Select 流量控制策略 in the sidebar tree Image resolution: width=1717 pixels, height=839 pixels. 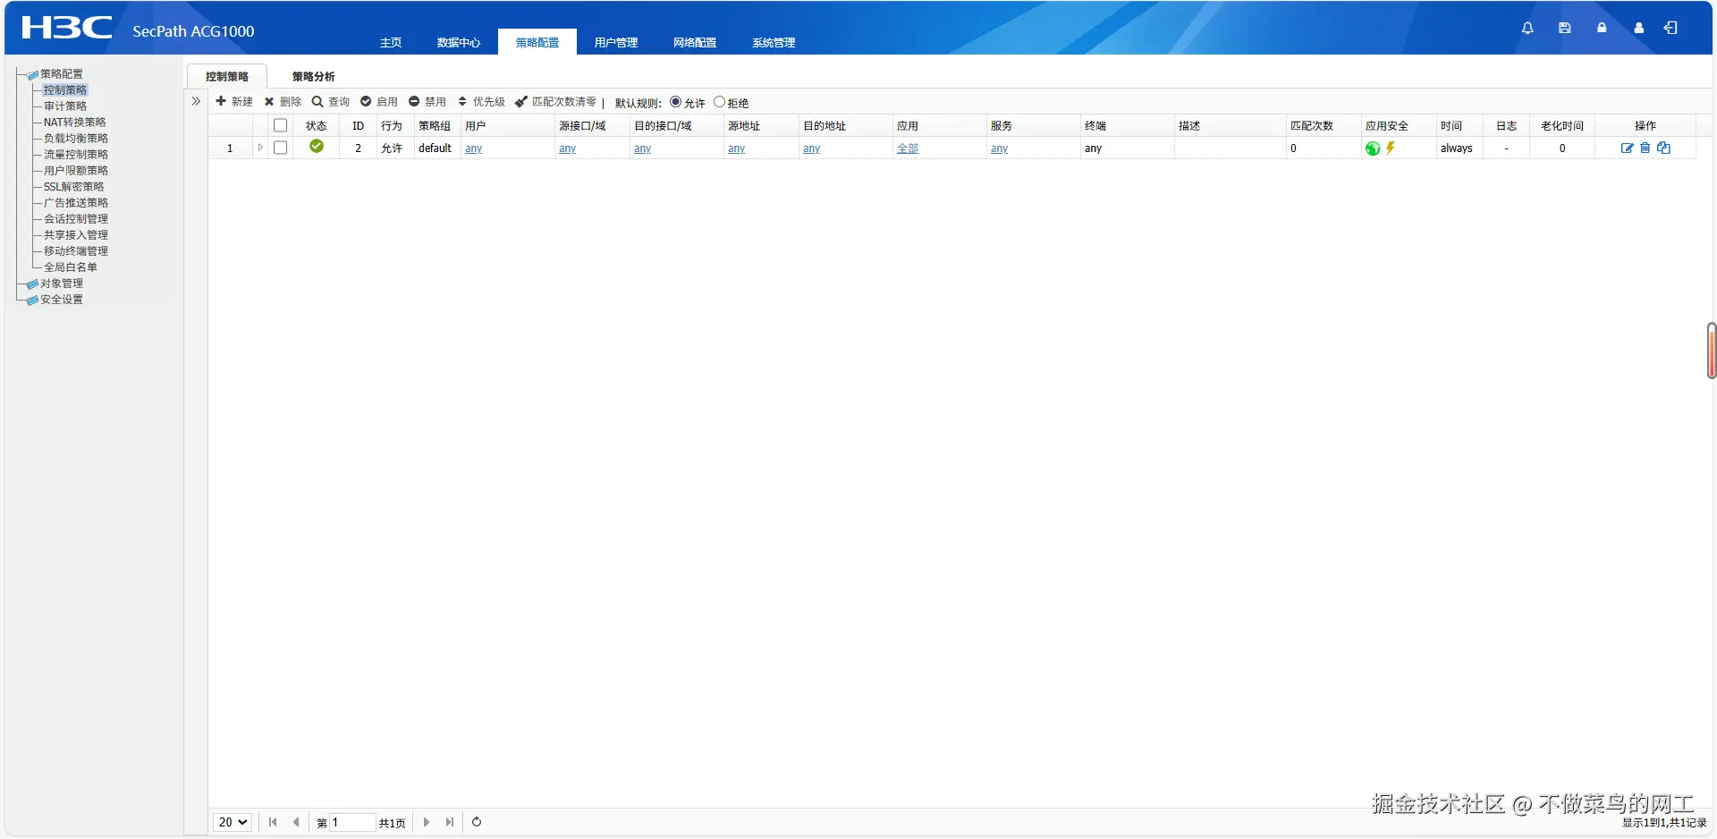76,155
